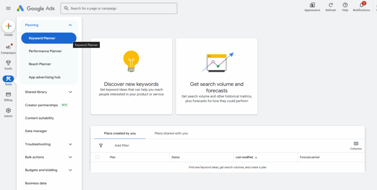The width and height of the screenshot is (377, 190).
Task: Collapse the Planning section
Action: click(x=70, y=25)
